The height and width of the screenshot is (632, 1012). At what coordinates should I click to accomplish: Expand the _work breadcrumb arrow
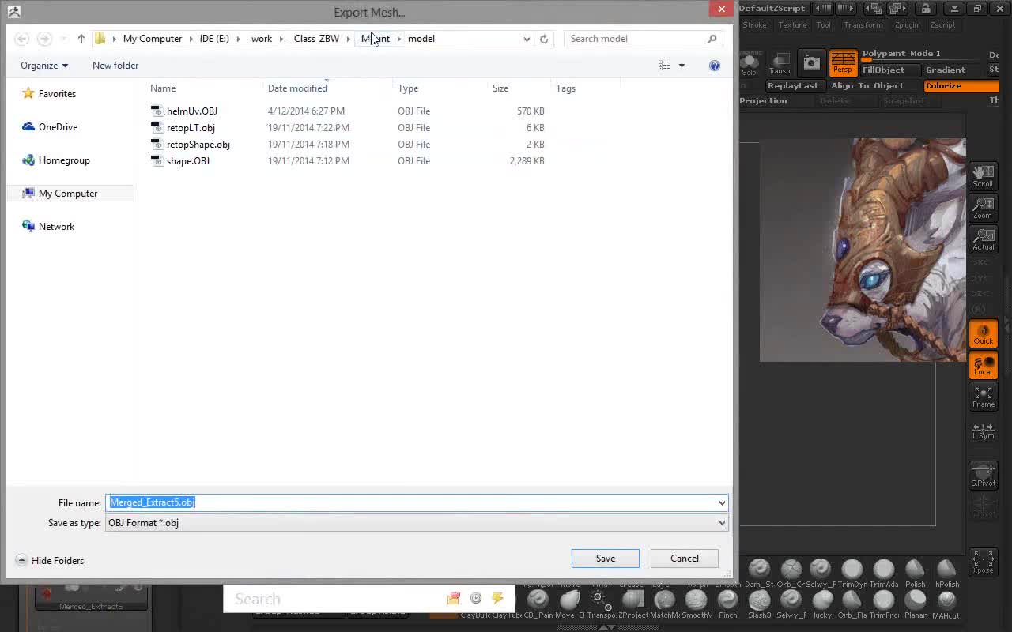pyautogui.click(x=281, y=39)
